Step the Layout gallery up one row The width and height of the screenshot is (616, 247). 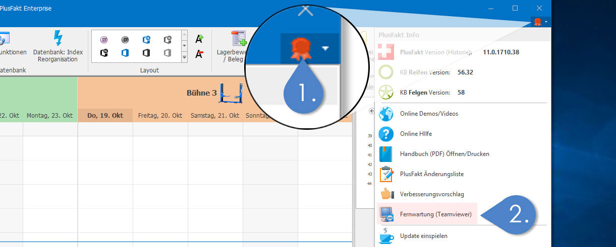click(184, 35)
